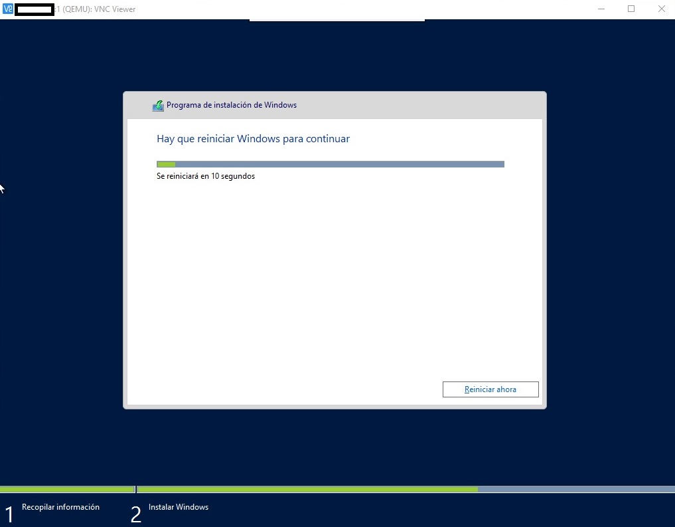Viewport: 675px width, 527px height.
Task: Select the Recopilar información step label
Action: 60,507
